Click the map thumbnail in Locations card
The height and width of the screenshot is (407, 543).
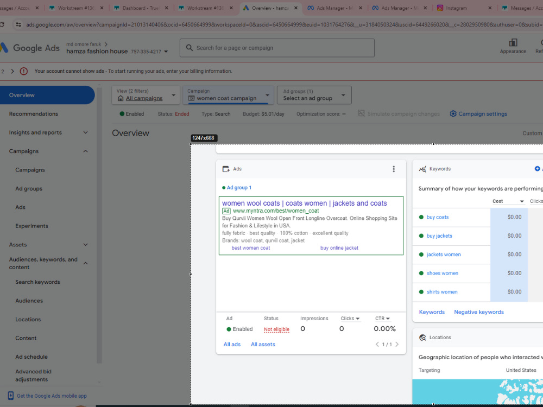click(477, 391)
